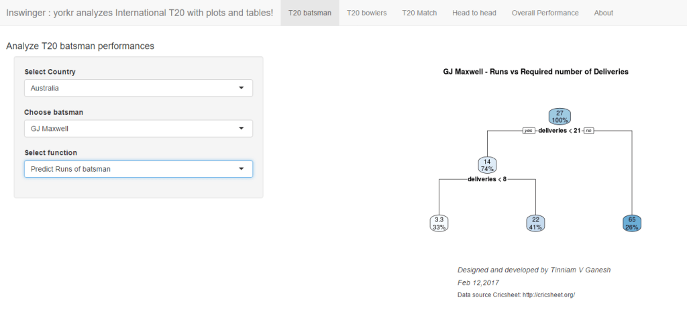Click the dark blue leaf node showing 65
The image size is (687, 318).
[632, 223]
